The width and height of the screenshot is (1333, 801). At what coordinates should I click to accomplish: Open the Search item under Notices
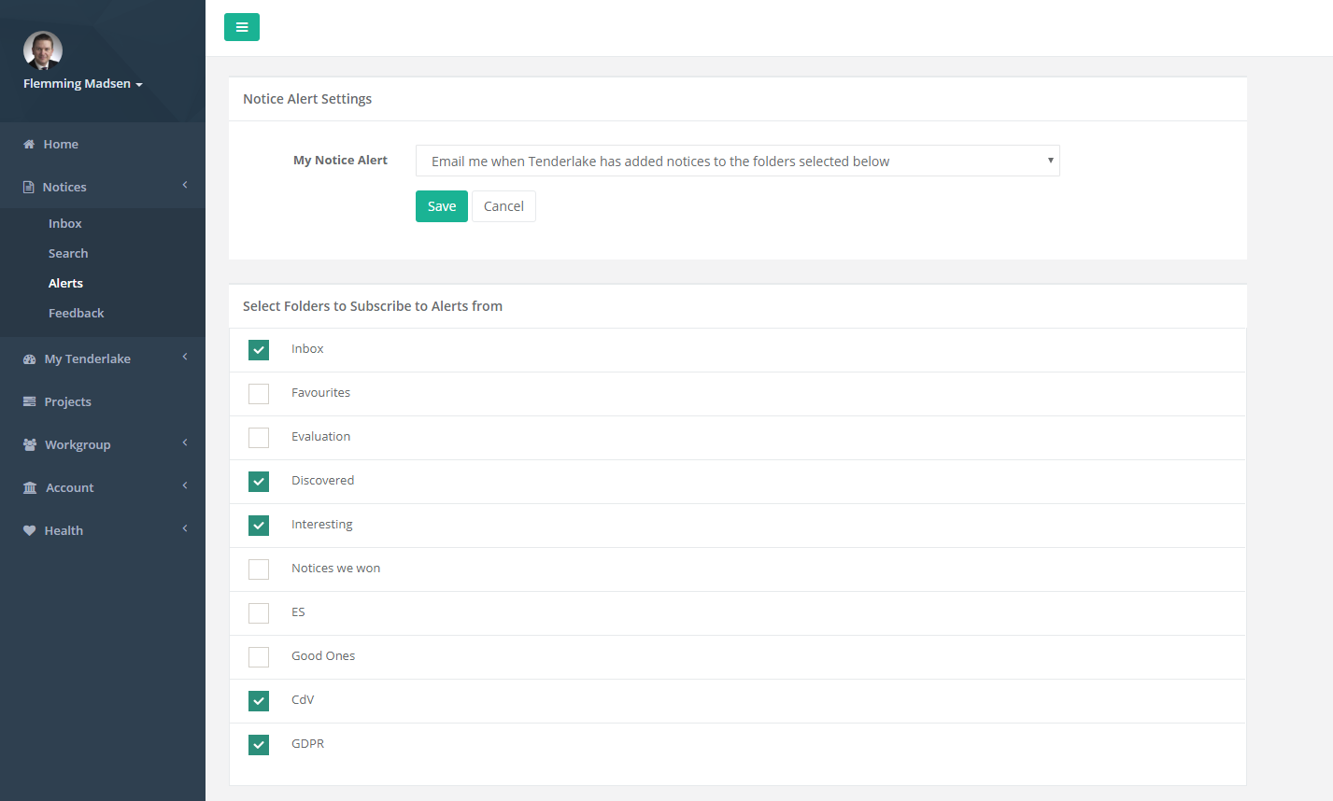click(68, 254)
